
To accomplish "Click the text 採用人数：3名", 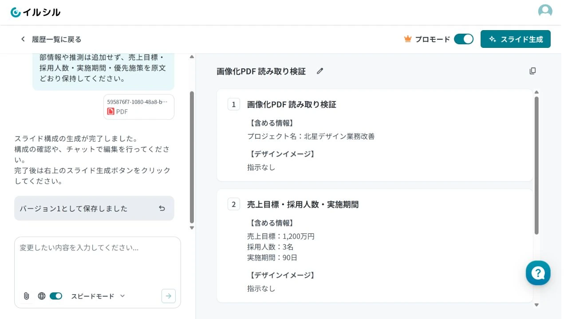I will (x=270, y=247).
